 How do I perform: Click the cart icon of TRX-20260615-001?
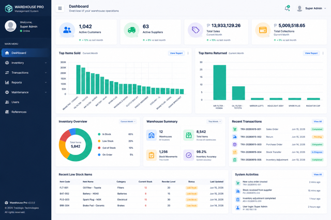[x=235, y=129]
